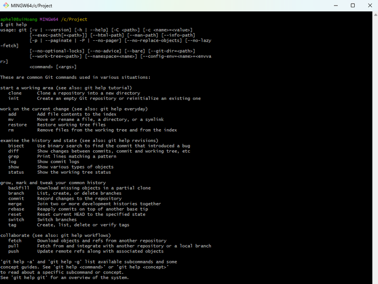Click the 'show' command name
The image size is (378, 284).
pyautogui.click(x=13, y=167)
